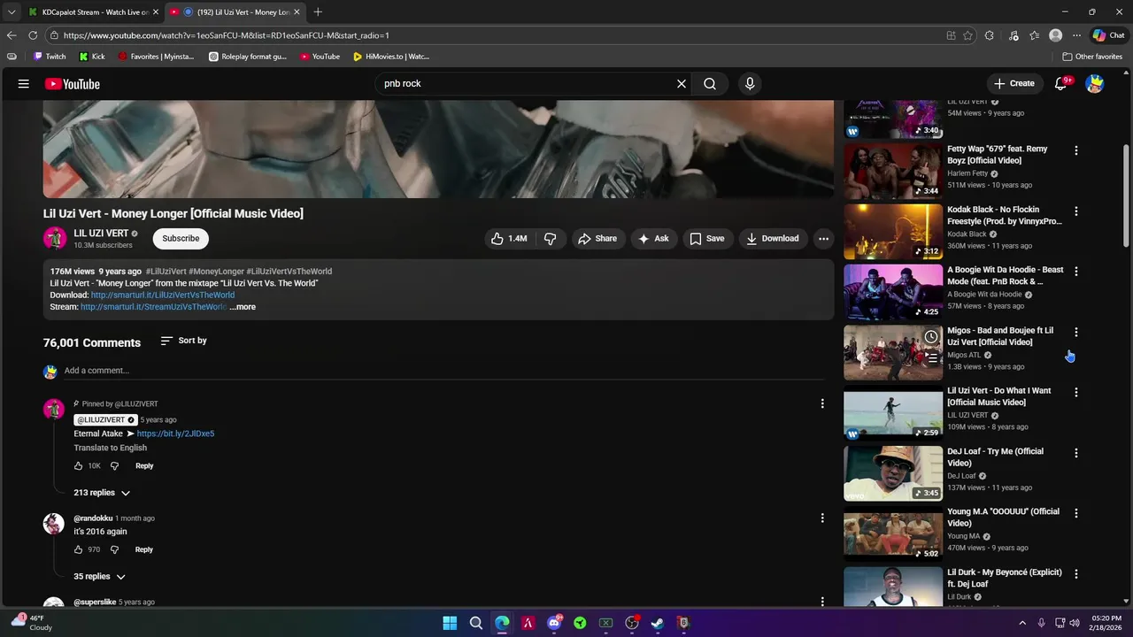Open the Eternal Atake bit.ly link
This screenshot has height=637, width=1133.
tap(175, 434)
